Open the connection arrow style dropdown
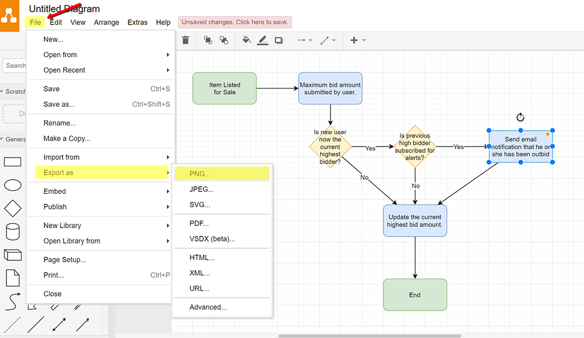The height and width of the screenshot is (338, 584). 304,40
